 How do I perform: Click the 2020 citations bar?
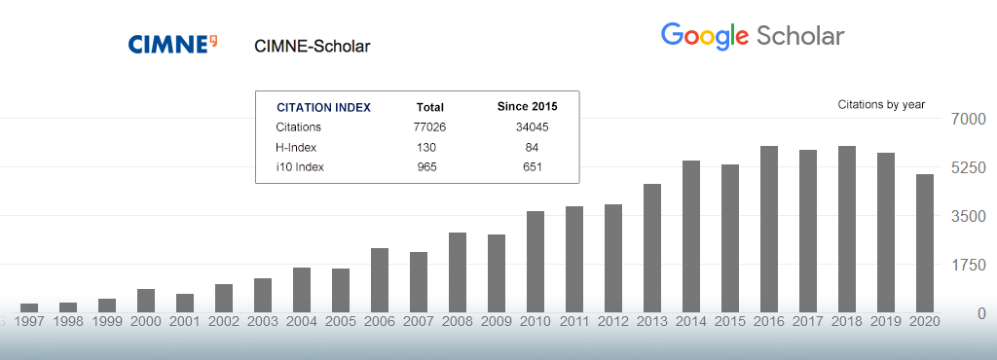(x=925, y=243)
